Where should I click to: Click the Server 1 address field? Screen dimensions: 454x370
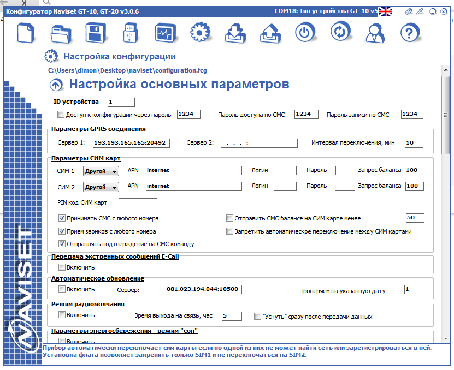point(132,143)
